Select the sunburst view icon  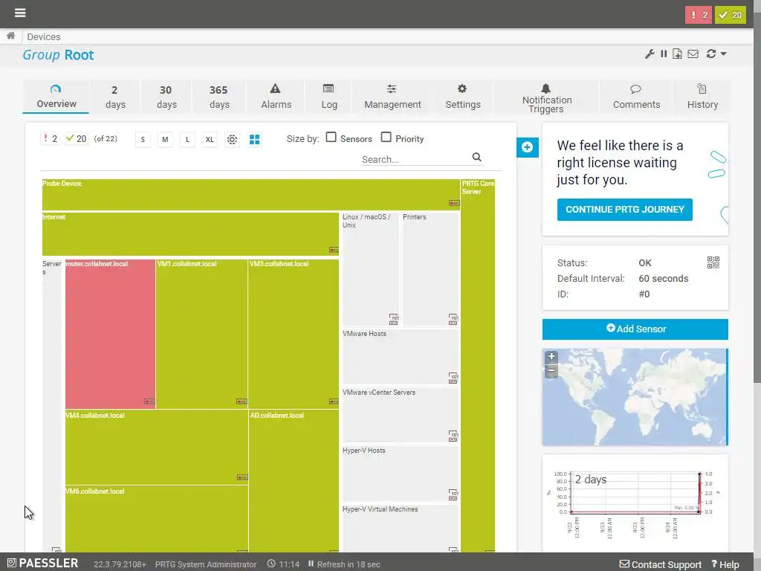(232, 140)
